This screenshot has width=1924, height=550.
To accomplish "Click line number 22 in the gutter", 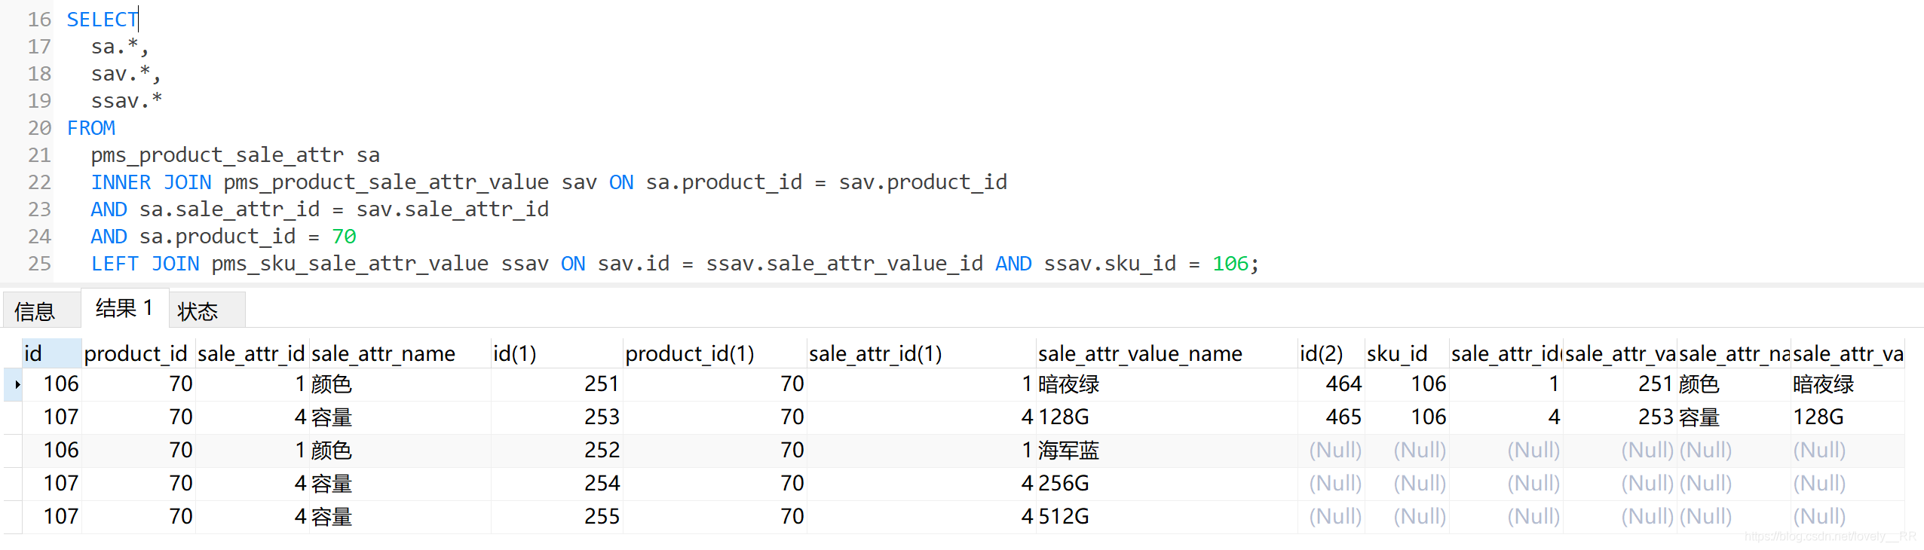I will tap(39, 182).
